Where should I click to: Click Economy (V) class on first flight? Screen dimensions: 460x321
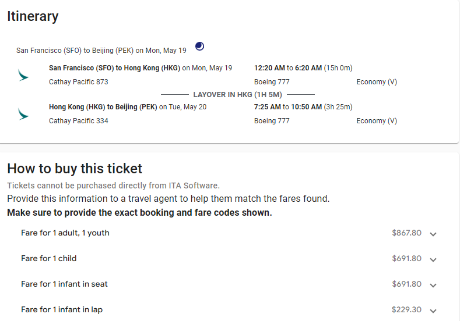(x=377, y=82)
